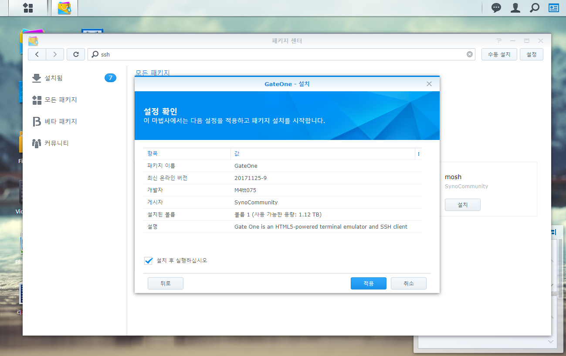Install the mosh package with 설치
This screenshot has width=566, height=356.
click(x=463, y=205)
